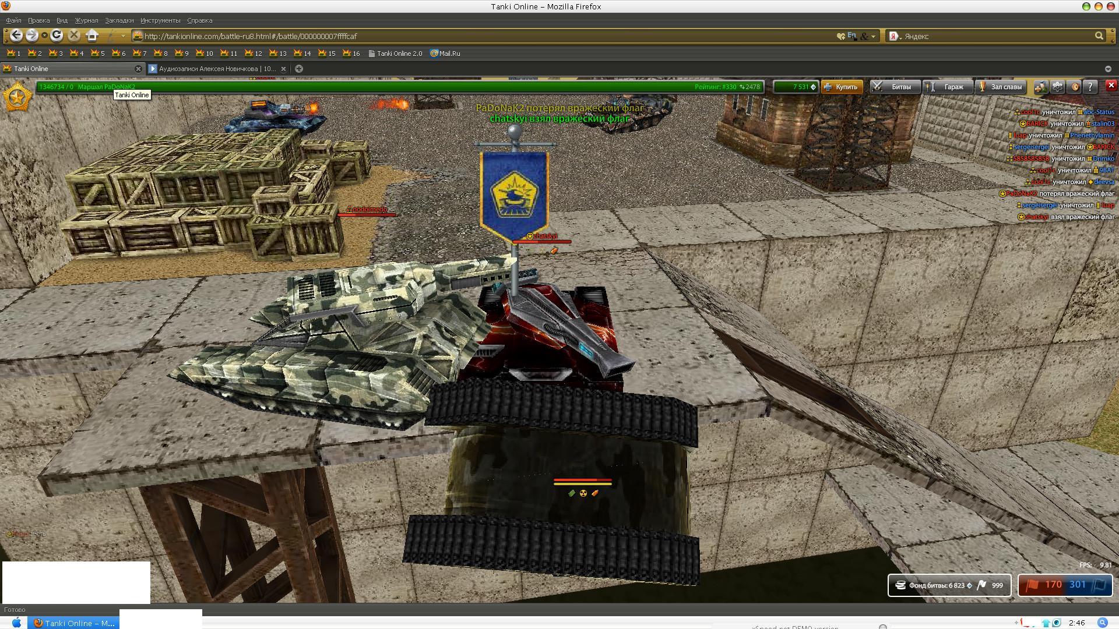Image resolution: width=1119 pixels, height=629 pixels.
Task: Click the Marshal rank star emblem
Action: click(17, 97)
